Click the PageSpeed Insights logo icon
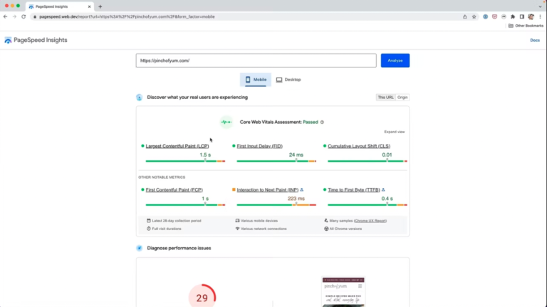The width and height of the screenshot is (547, 307). (8, 41)
